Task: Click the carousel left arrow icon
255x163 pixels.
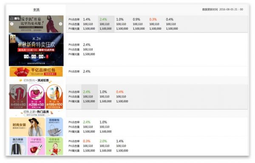Action: (12, 24)
